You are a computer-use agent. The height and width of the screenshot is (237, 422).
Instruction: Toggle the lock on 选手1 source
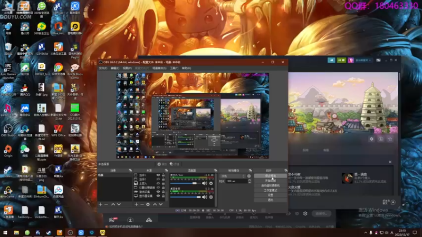[163, 175]
